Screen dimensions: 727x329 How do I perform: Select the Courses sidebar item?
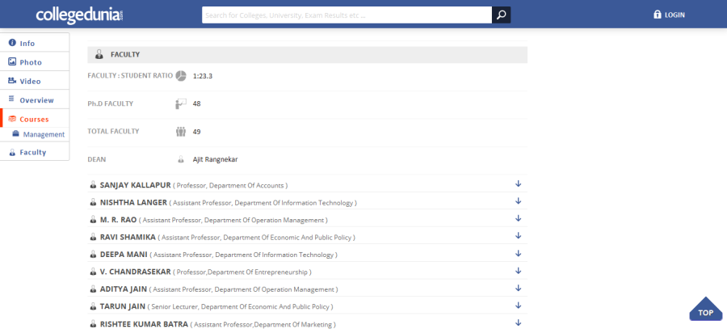point(35,119)
